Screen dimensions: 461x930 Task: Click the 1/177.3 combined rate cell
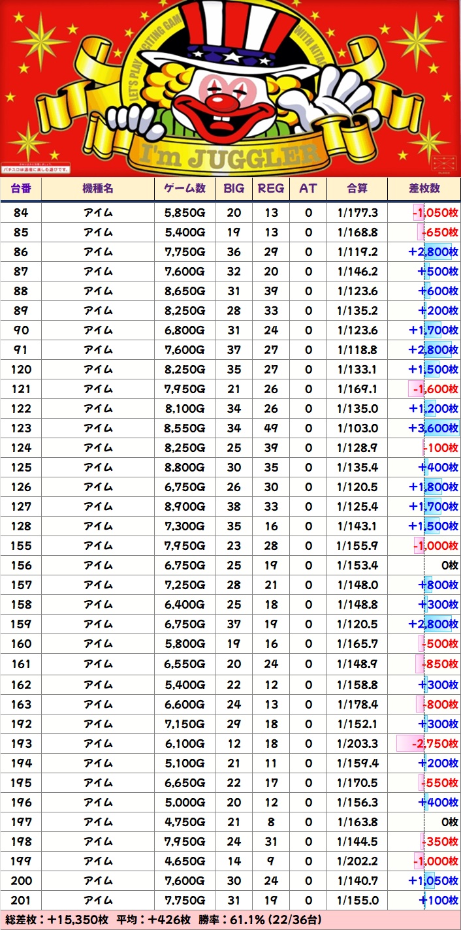(357, 213)
